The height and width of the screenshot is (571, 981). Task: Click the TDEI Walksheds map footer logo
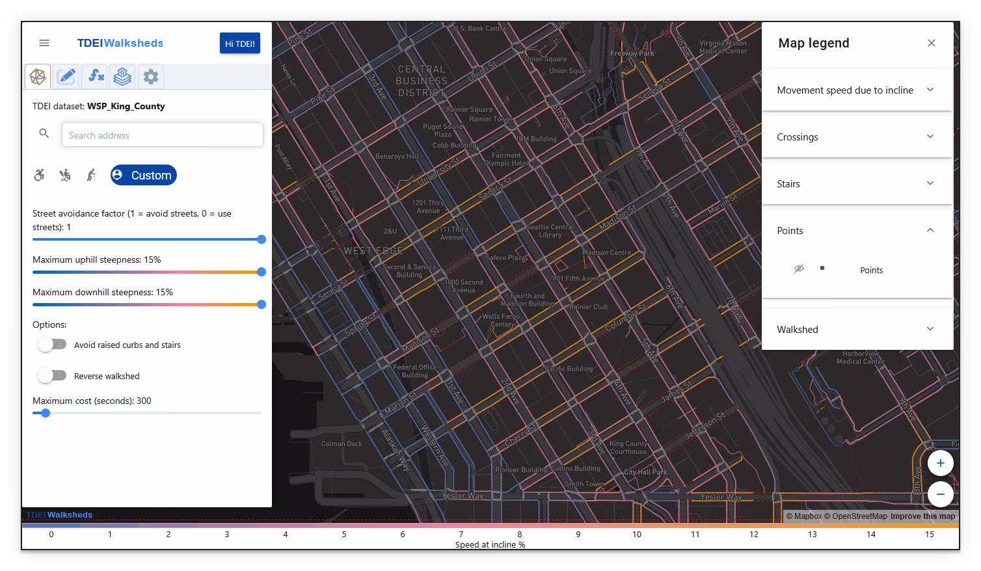59,514
